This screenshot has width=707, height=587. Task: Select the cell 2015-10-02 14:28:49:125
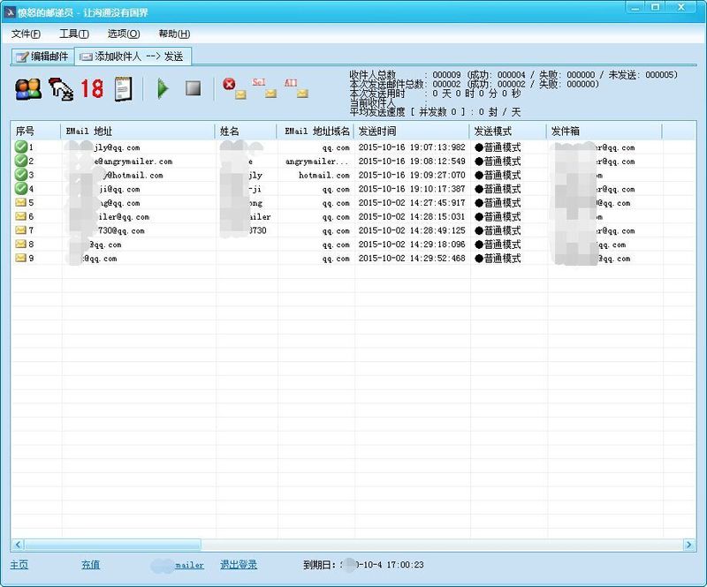(x=412, y=230)
